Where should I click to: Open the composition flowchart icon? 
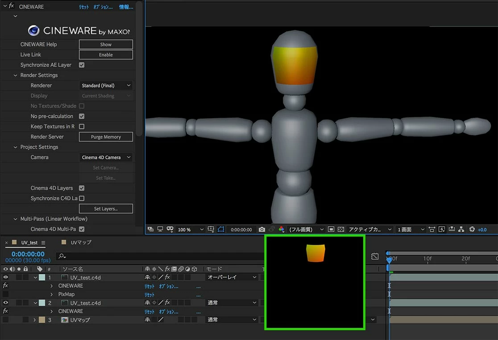461,229
